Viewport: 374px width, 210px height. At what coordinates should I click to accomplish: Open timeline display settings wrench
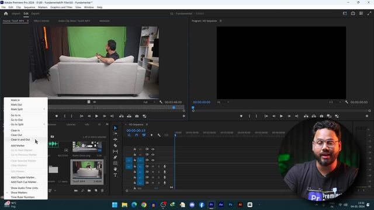159,135
